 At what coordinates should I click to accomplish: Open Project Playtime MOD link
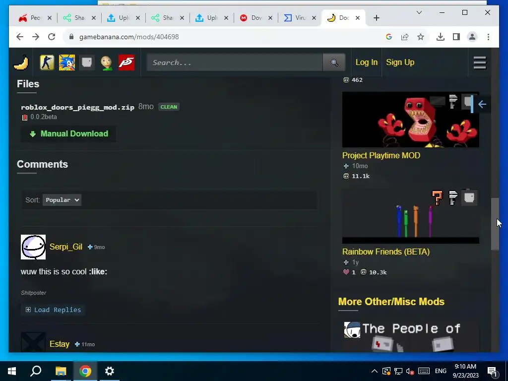point(381,155)
